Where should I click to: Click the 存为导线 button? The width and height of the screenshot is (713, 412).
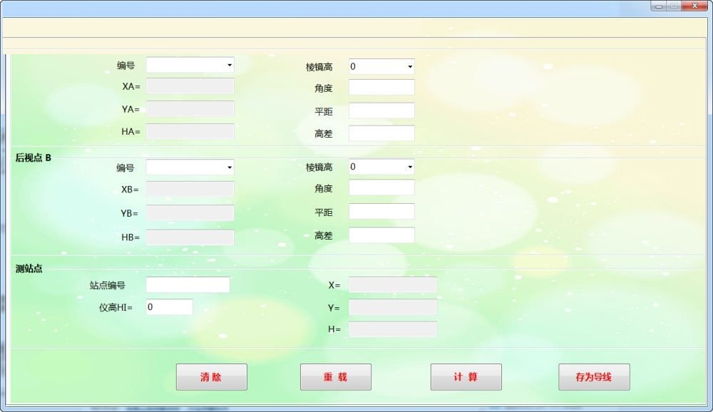(x=595, y=377)
